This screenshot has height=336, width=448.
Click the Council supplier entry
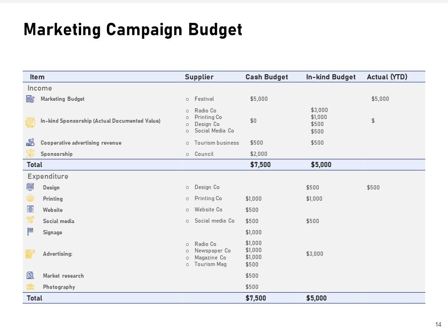pyautogui.click(x=204, y=154)
